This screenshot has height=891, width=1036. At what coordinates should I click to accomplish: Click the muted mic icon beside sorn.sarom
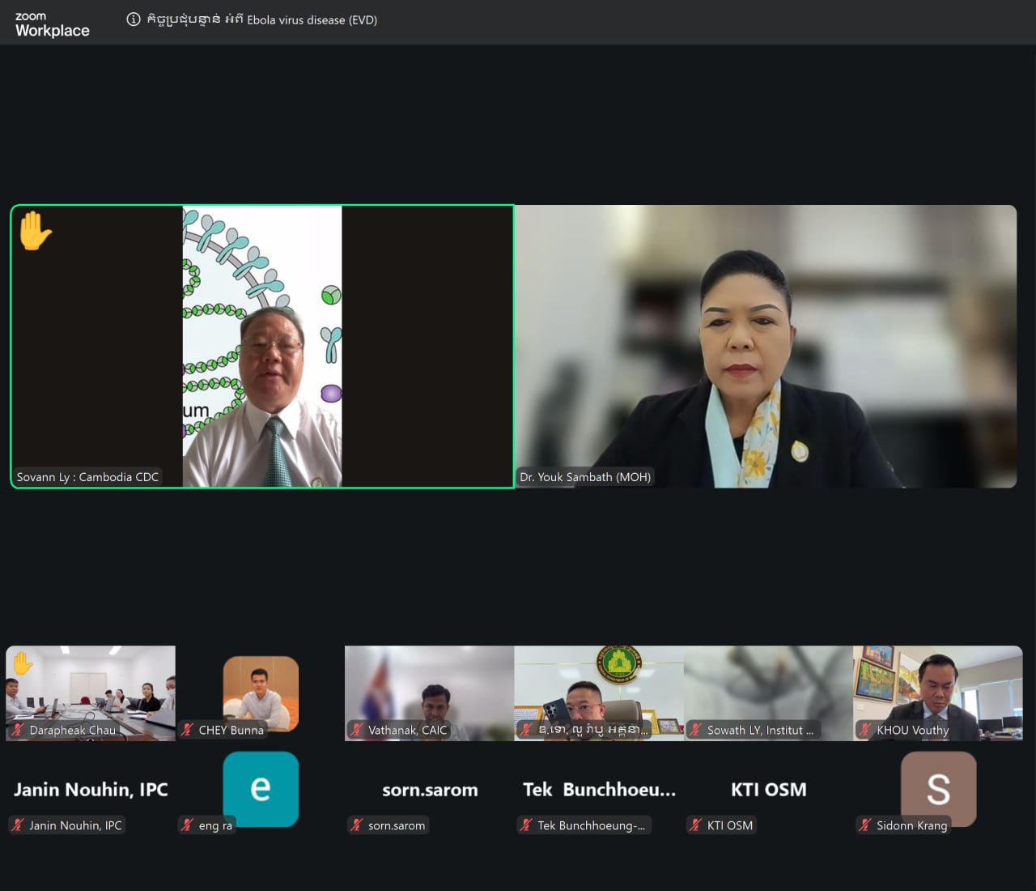pyautogui.click(x=357, y=825)
